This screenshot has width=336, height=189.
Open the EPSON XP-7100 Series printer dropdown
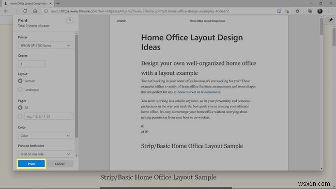click(x=45, y=45)
